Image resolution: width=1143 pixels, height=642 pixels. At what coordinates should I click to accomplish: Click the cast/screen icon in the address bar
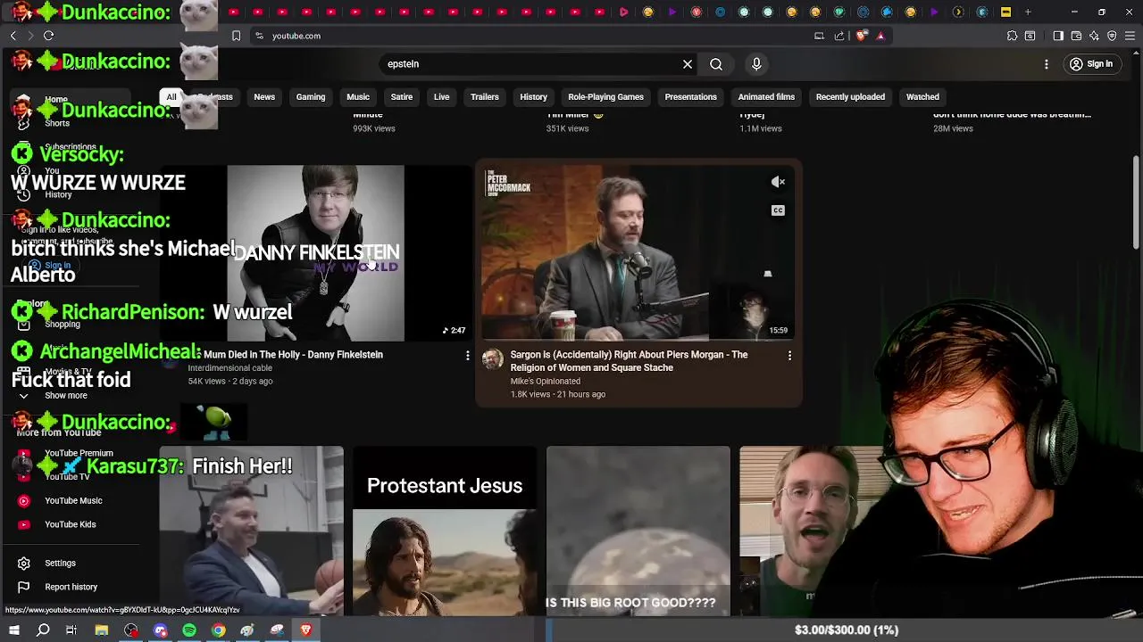[819, 36]
